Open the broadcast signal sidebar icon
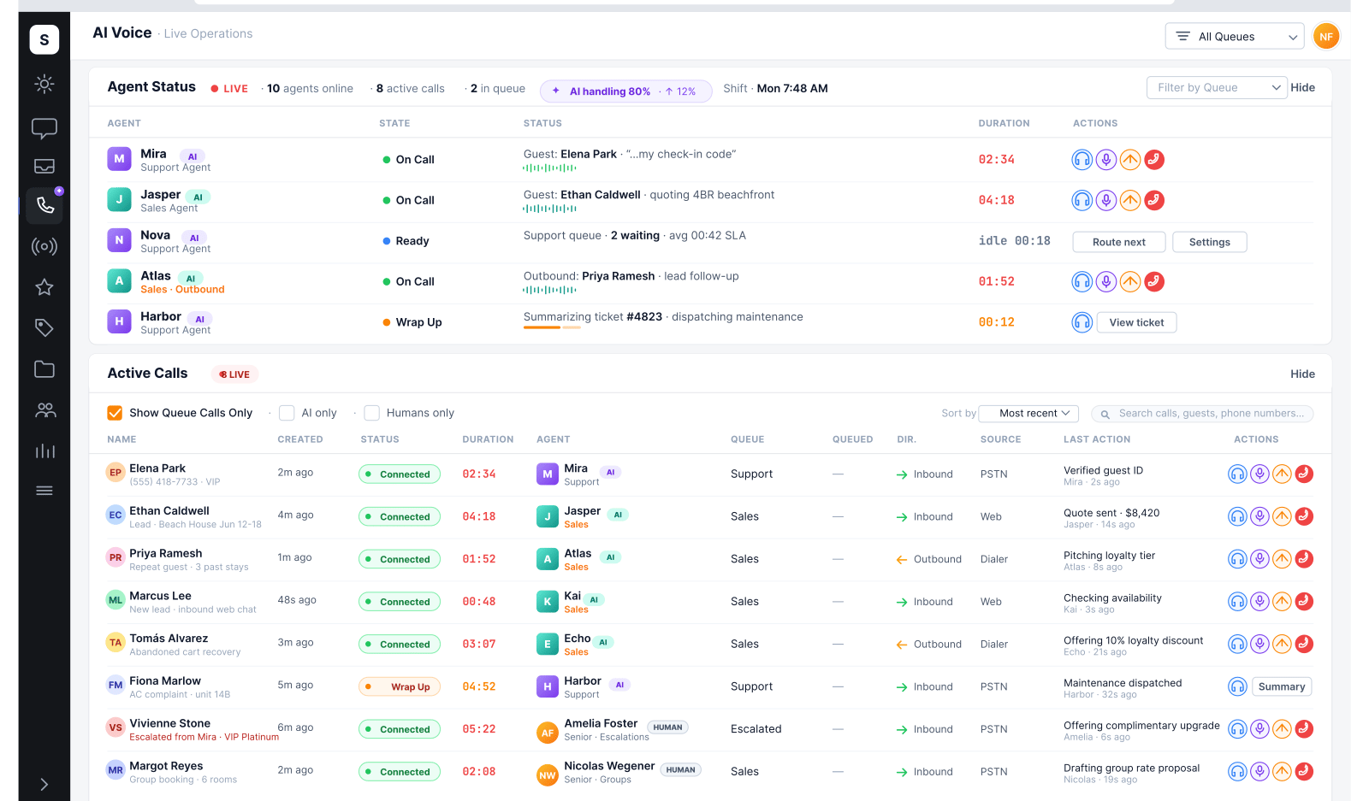The image size is (1369, 801). [x=44, y=247]
